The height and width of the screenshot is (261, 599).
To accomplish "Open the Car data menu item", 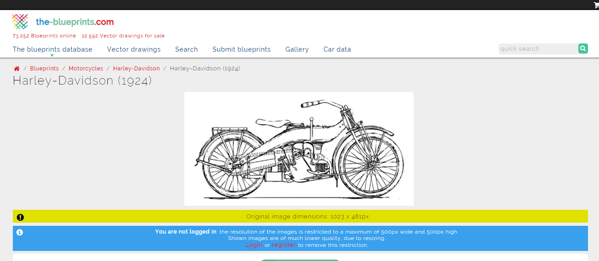I will (337, 49).
